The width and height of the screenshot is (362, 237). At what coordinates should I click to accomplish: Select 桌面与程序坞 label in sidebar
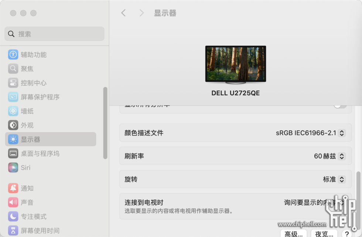[40, 154]
